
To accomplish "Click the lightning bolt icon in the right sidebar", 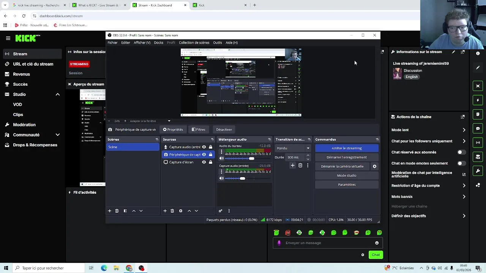I will point(478,100).
